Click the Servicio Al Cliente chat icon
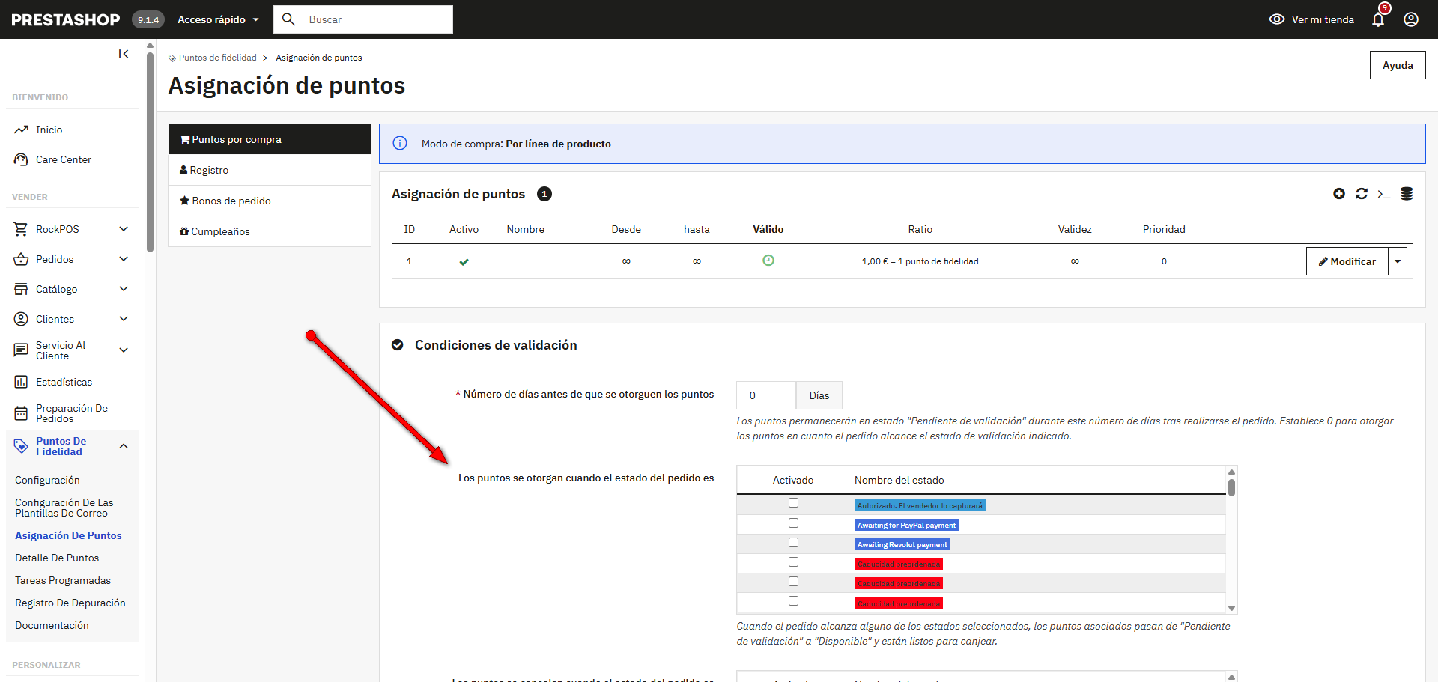1438x682 pixels. coord(21,350)
